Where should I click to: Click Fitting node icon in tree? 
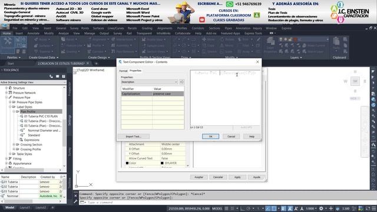(10, 158)
